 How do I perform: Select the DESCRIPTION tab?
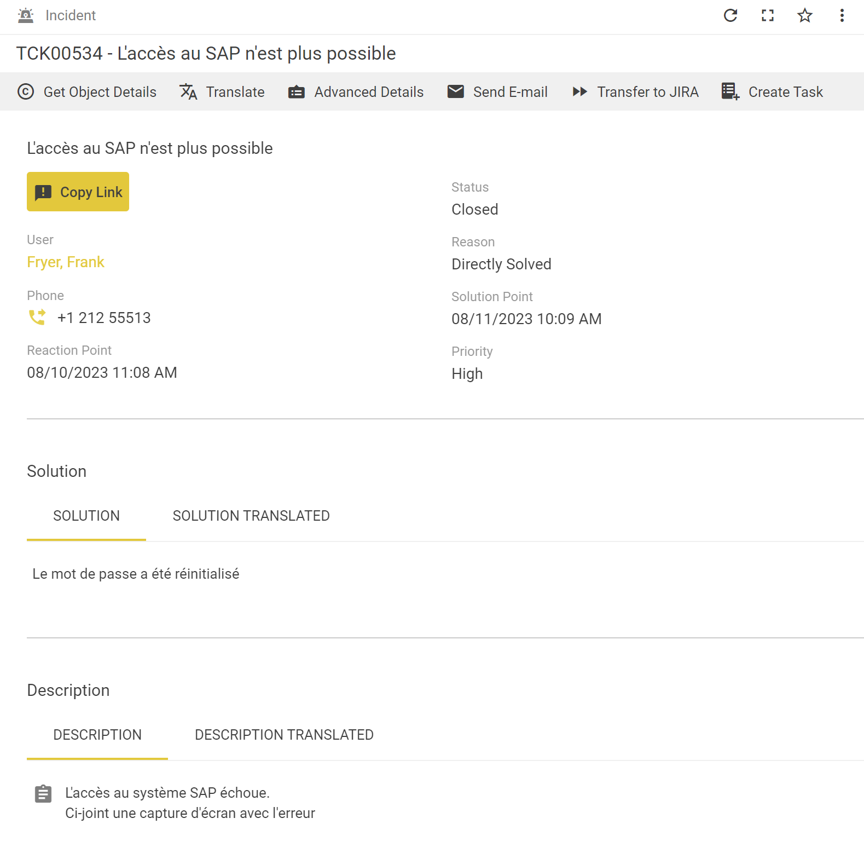(97, 735)
